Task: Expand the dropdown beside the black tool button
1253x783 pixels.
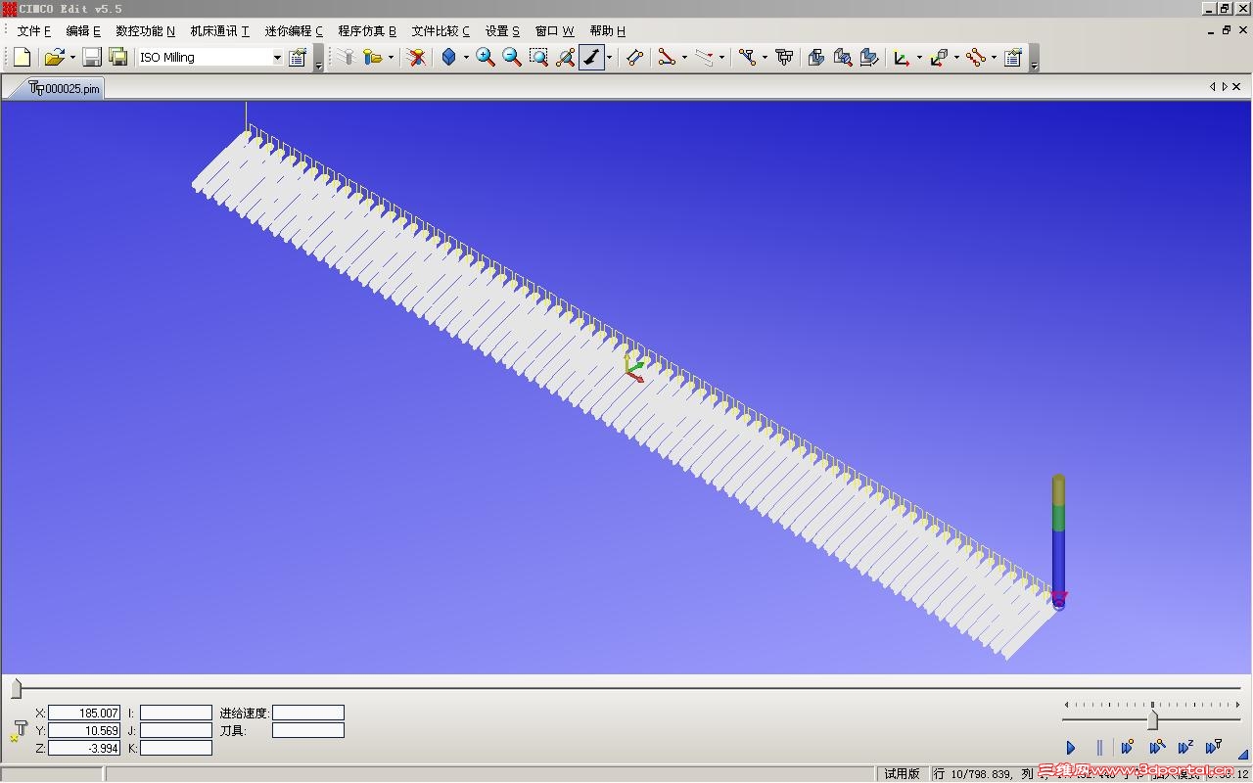Action: 609,57
